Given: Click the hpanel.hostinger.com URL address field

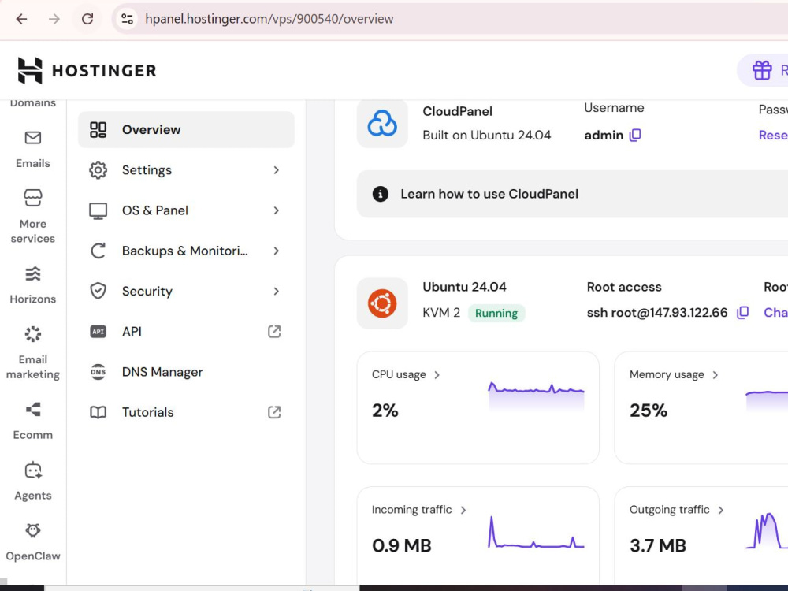Looking at the screenshot, I should pyautogui.click(x=269, y=19).
